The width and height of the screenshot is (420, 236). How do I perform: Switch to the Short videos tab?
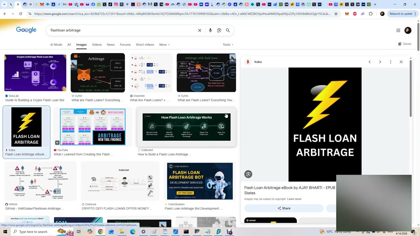coord(145,45)
